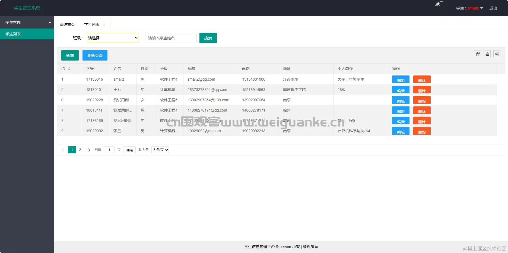508x253 pixels.
Task: Edit the row with ID 6
Action: point(401,100)
